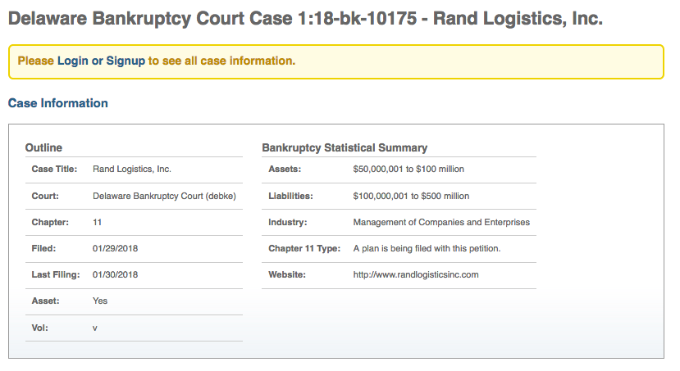Click the Liabilities range $100,000,001 to $500 million
The width and height of the screenshot is (680, 371).
tap(411, 196)
